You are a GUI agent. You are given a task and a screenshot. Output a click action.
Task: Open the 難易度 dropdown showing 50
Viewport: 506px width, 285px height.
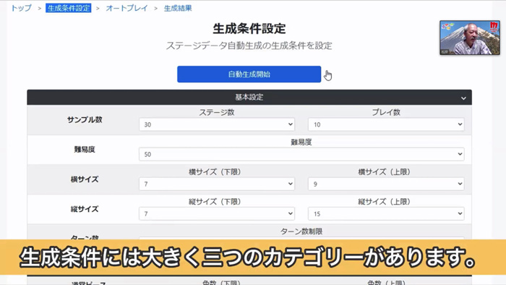click(301, 154)
